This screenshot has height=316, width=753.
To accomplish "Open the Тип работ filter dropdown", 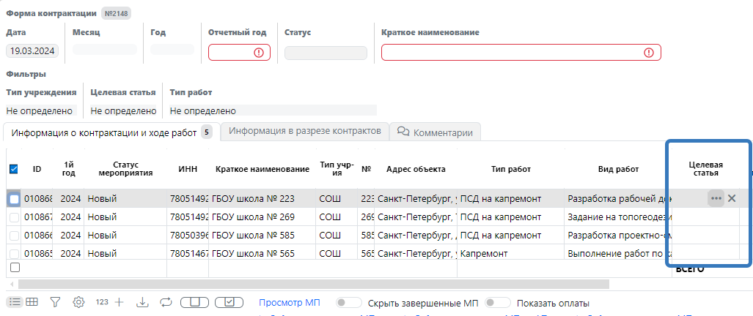I will [x=271, y=110].
